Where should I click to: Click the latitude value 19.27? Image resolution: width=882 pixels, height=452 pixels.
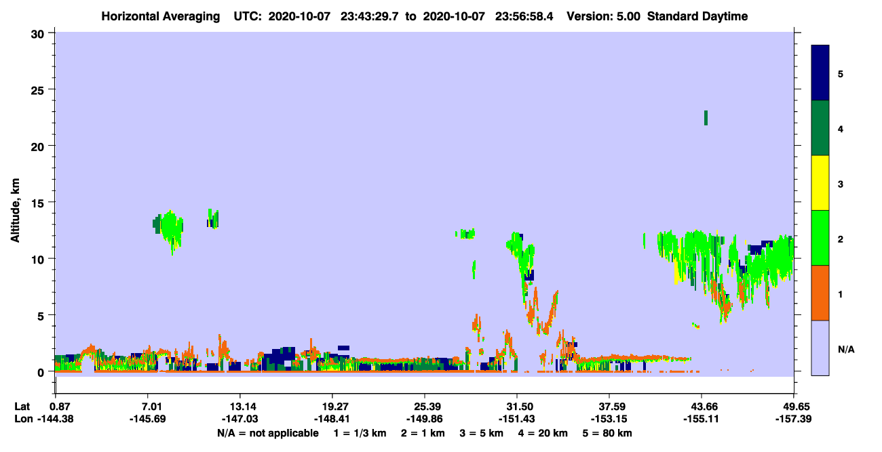[332, 407]
